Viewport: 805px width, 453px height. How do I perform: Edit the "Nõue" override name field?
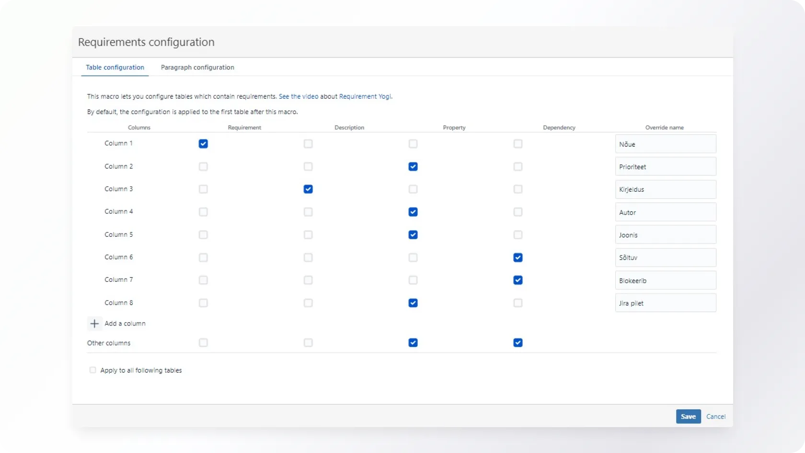click(x=665, y=144)
